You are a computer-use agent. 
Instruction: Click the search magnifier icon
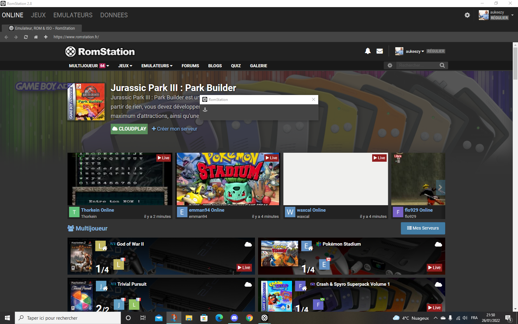442,65
